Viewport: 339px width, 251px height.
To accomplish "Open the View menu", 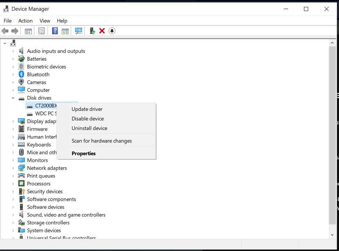I will point(45,21).
